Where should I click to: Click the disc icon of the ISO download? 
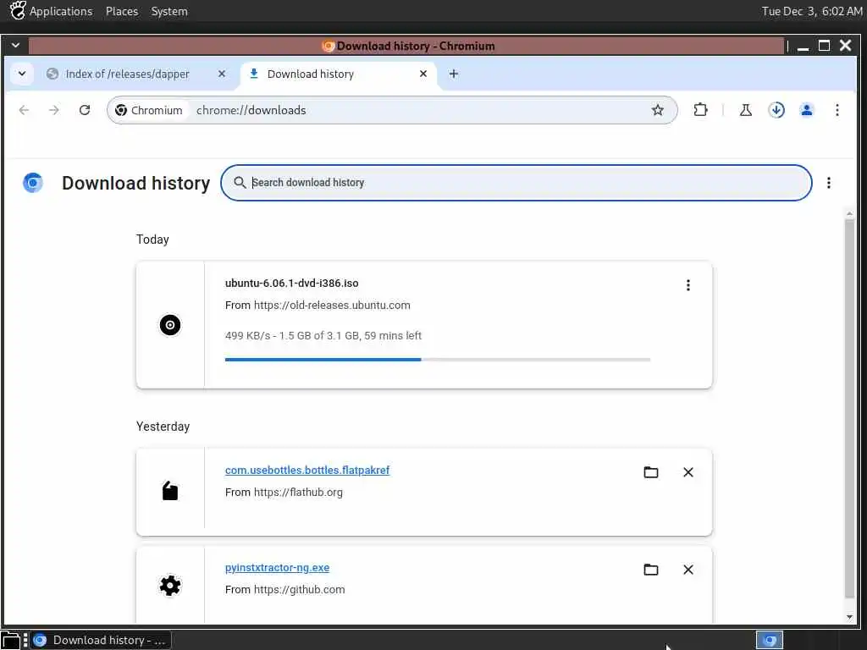[169, 325]
